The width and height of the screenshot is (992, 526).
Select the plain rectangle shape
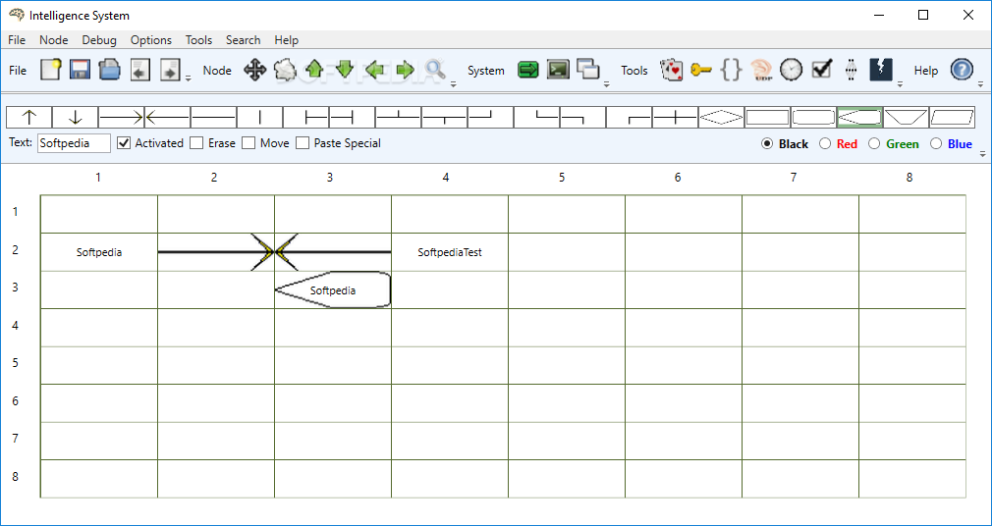pyautogui.click(x=768, y=117)
